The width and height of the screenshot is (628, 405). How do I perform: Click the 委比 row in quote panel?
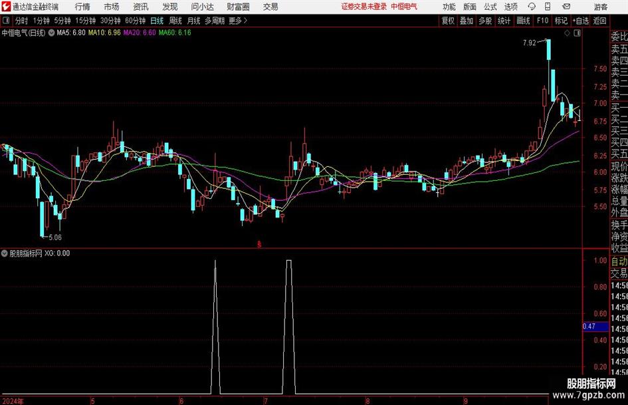click(x=619, y=37)
